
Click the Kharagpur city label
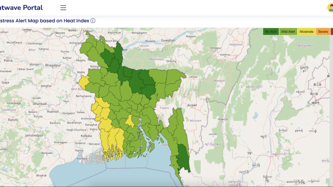pos(60,142)
